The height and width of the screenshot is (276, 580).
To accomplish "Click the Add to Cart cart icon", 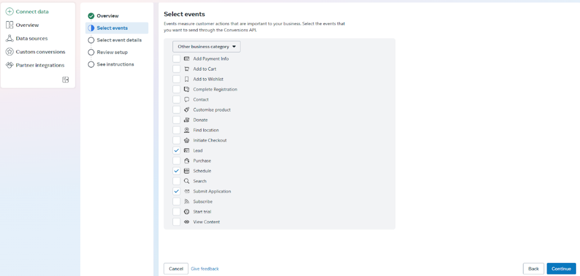I will click(x=187, y=69).
